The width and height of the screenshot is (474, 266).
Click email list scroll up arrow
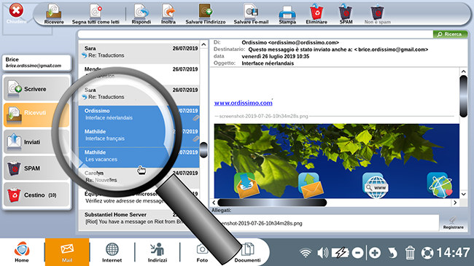203,44
